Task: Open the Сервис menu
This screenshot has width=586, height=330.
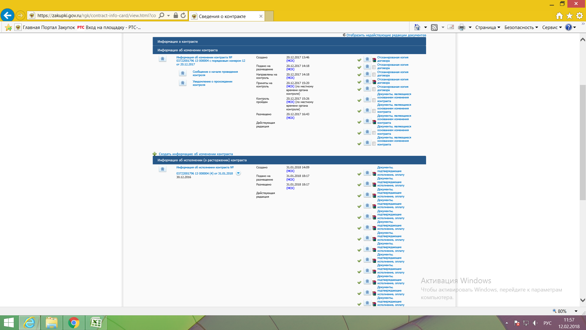Action: (x=552, y=28)
